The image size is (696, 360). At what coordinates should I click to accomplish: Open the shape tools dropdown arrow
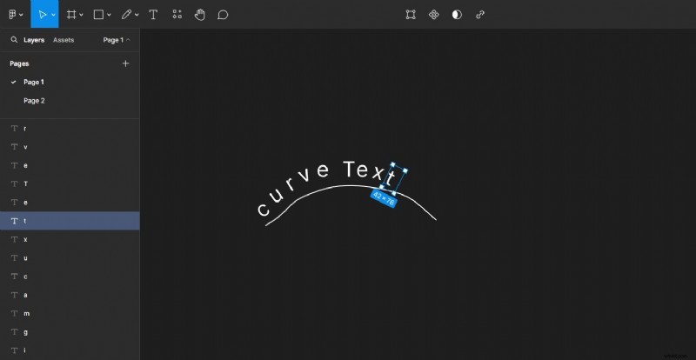point(109,16)
